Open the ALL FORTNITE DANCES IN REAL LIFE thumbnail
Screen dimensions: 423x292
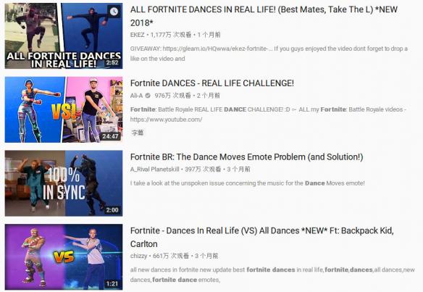pos(64,36)
